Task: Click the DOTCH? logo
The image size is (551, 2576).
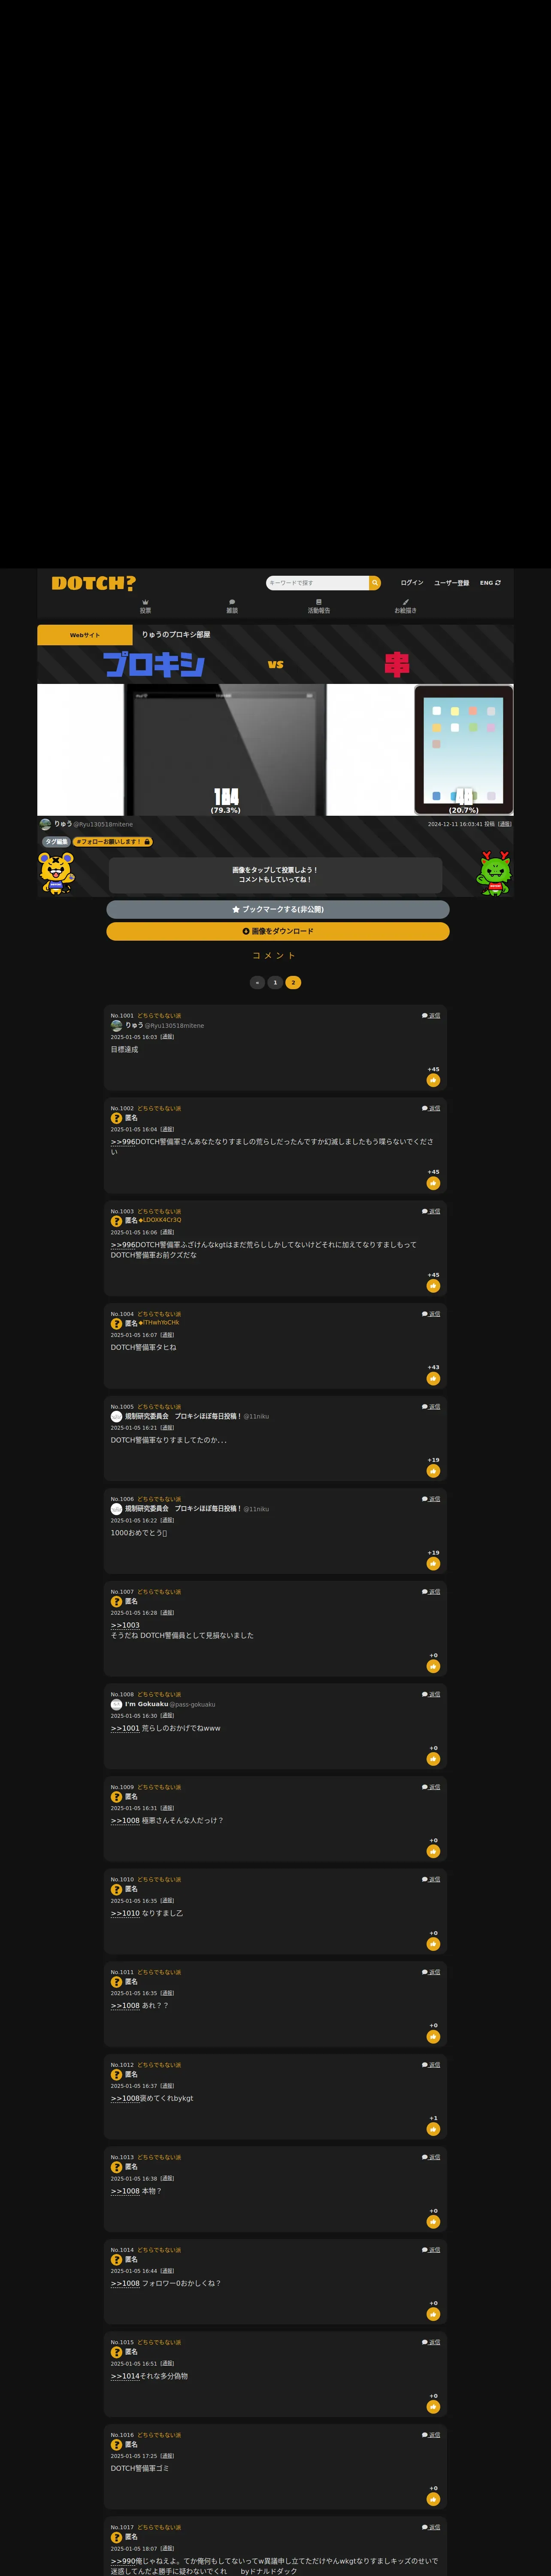Action: coord(93,583)
